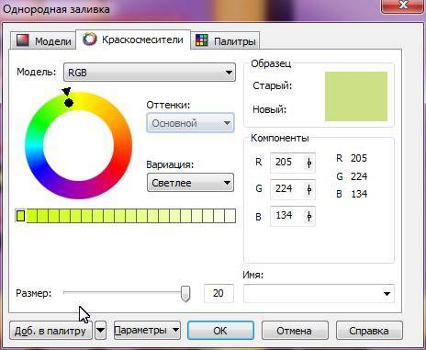426x350 pixels.
Task: Open the Модель RGB dropdown
Action: pos(150,73)
